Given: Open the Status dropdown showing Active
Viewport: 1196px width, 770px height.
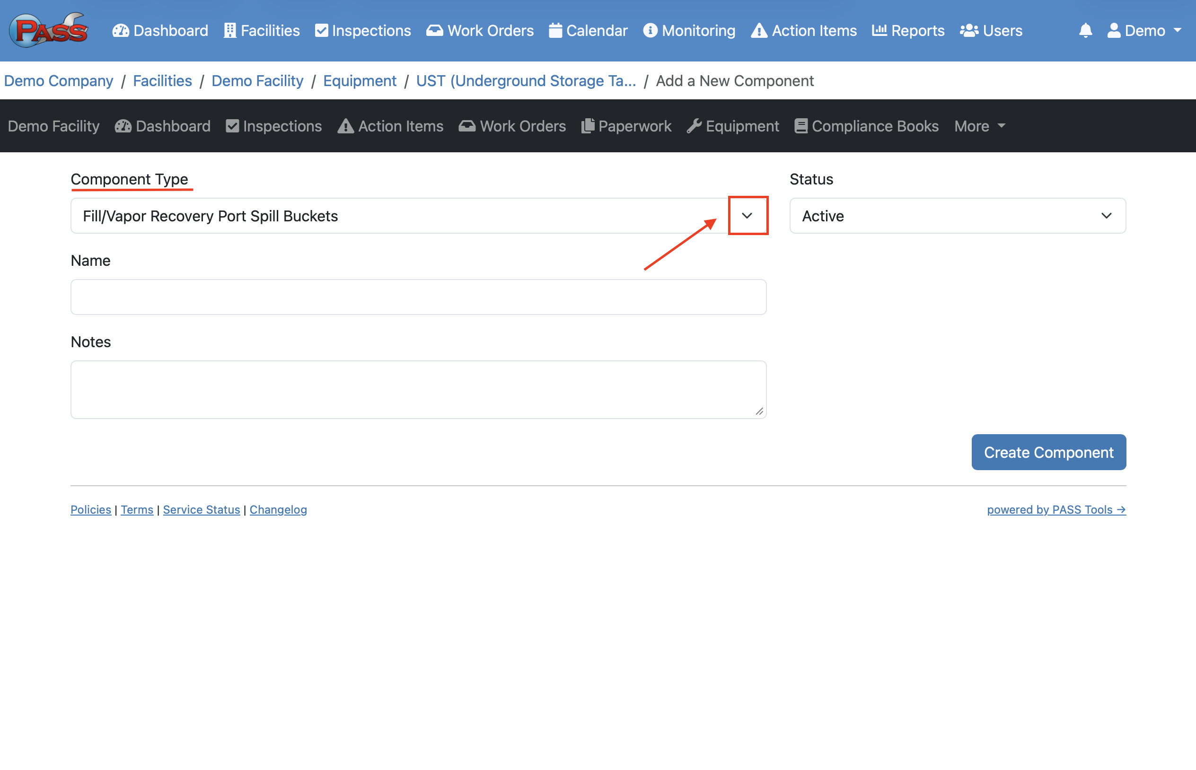Looking at the screenshot, I should (957, 216).
